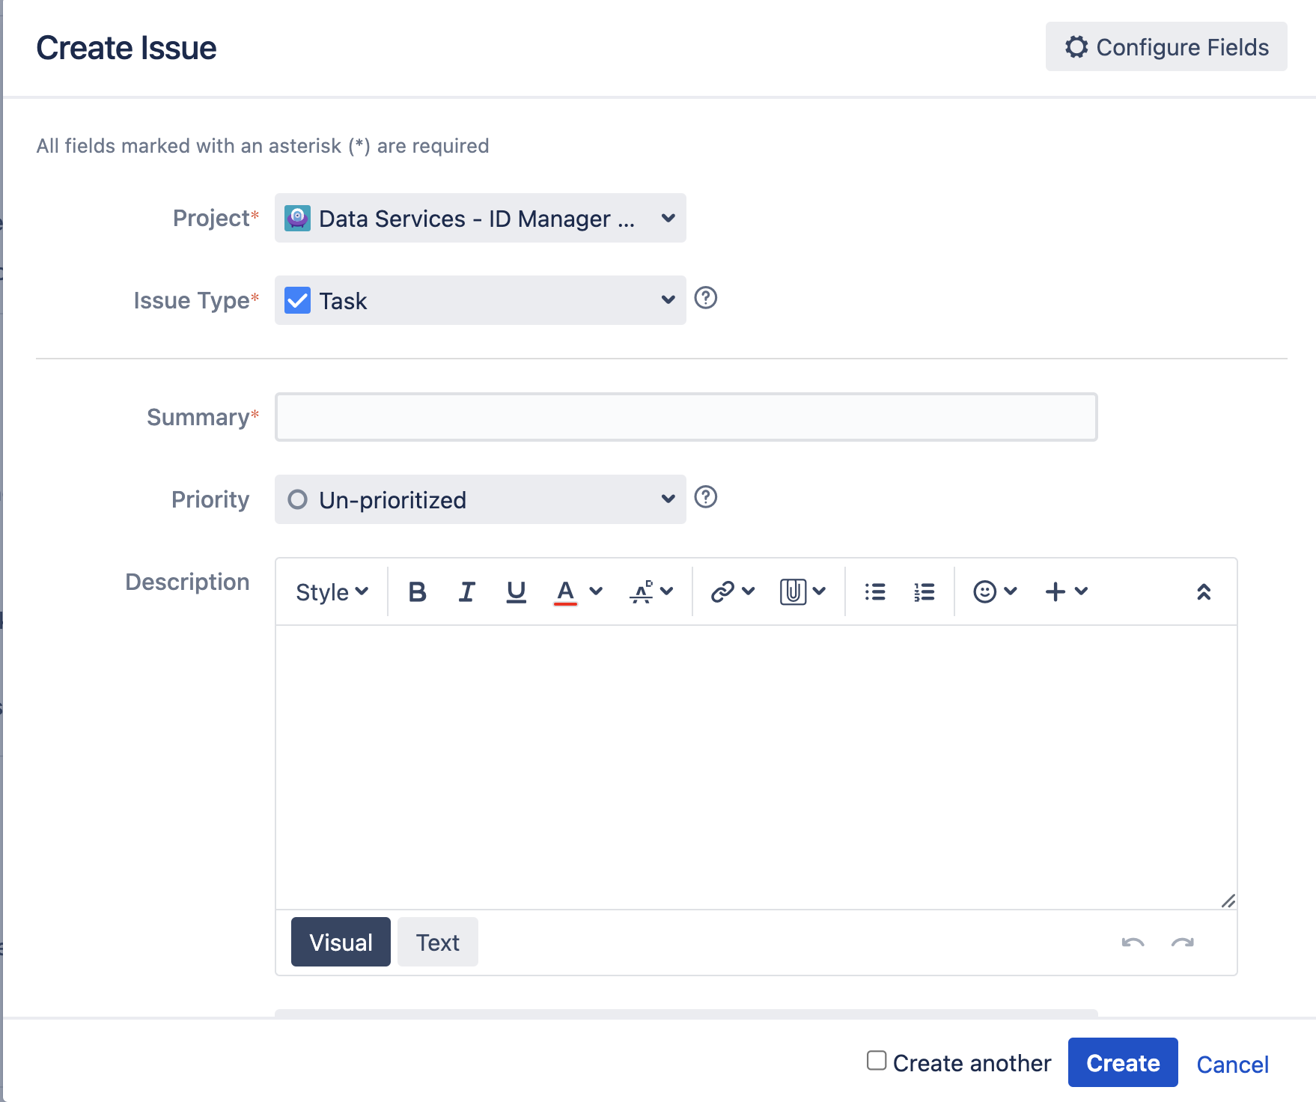1316x1102 pixels.
Task: Open the Priority dropdown
Action: click(480, 499)
